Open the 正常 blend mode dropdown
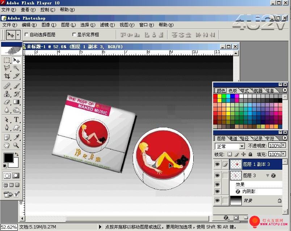The image size is (291, 231). click(x=242, y=146)
